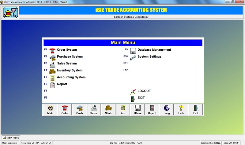This screenshot has width=245, height=145.
Task: Select System Settings menu text
Action: (149, 56)
